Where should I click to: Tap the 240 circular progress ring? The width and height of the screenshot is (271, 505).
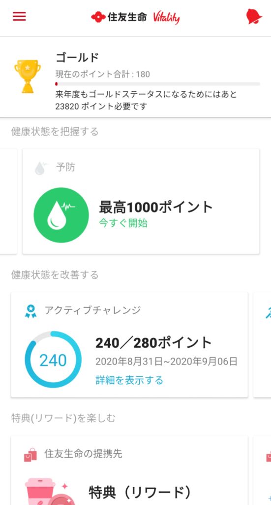pos(53,360)
